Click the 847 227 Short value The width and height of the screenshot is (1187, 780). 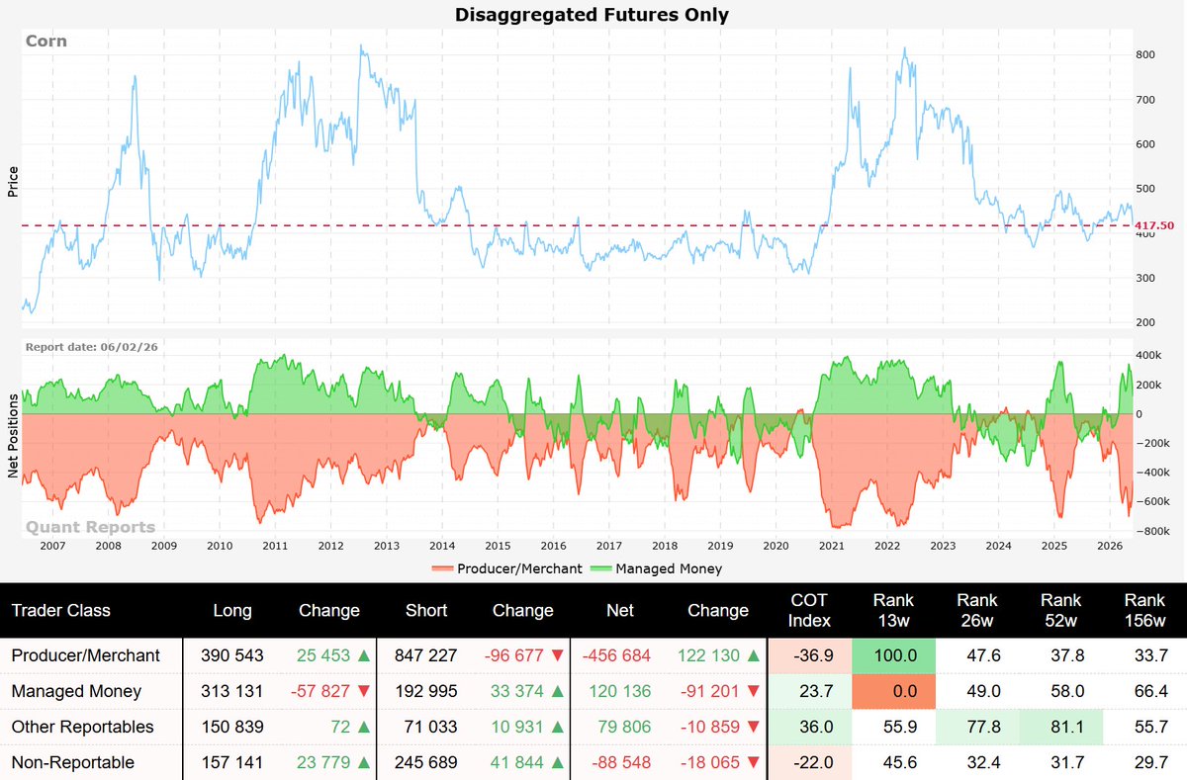(x=426, y=655)
